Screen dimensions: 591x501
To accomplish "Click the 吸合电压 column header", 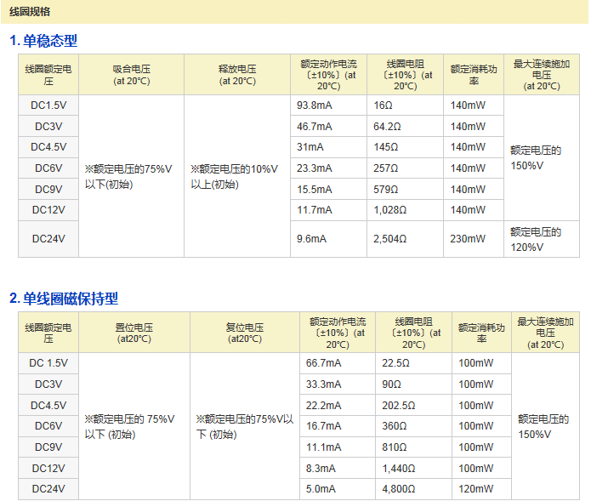I will [x=131, y=75].
